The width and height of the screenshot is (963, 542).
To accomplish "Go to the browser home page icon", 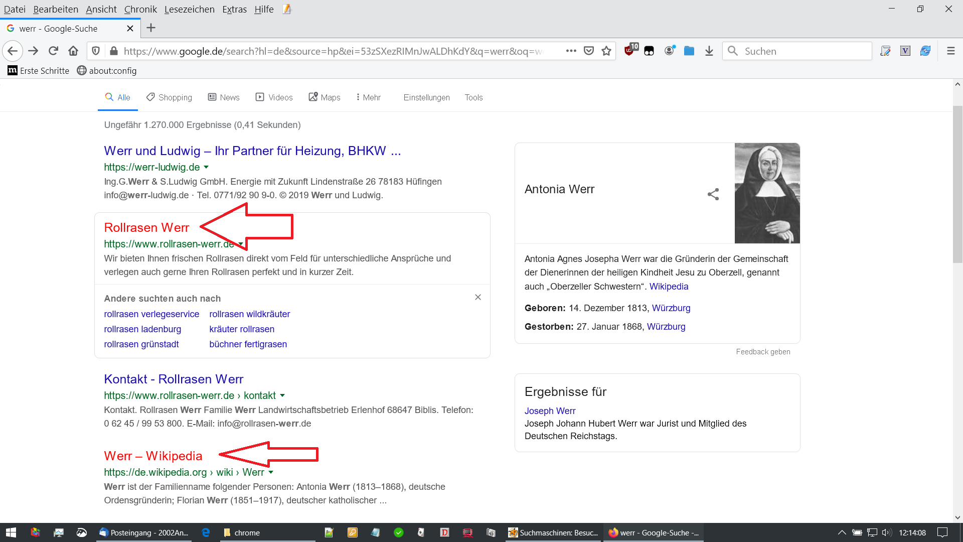I will [x=73, y=51].
